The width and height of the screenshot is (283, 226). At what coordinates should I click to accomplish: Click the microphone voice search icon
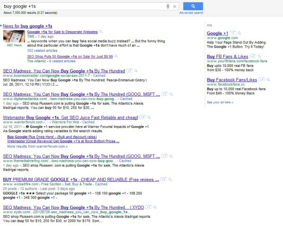click(168, 6)
